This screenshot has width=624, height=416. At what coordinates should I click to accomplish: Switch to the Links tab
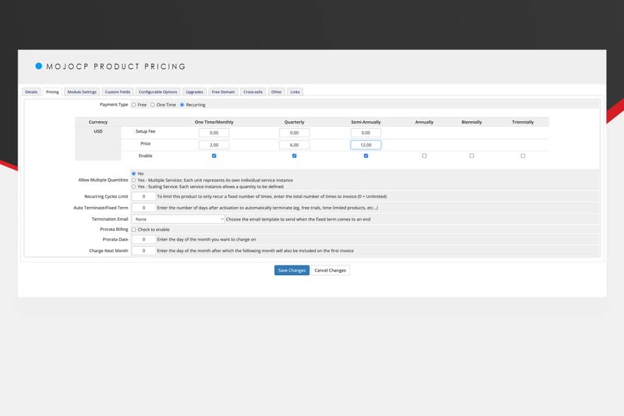pyautogui.click(x=295, y=92)
